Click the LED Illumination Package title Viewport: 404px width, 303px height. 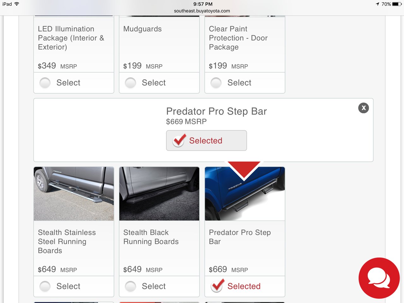click(71, 38)
